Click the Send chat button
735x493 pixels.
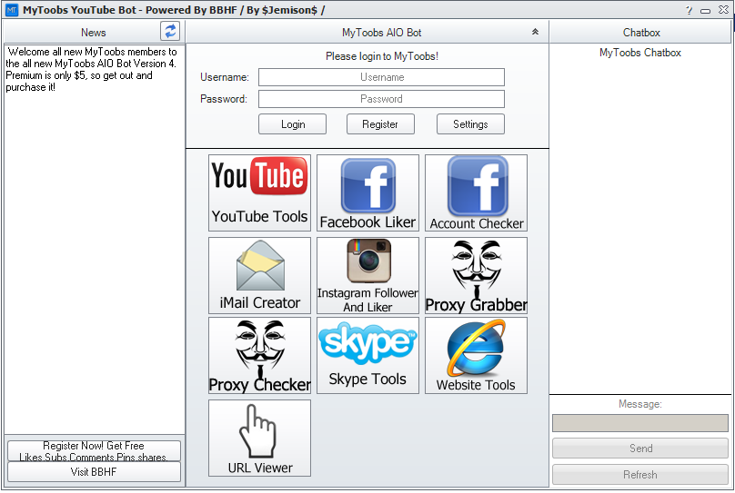639,449
